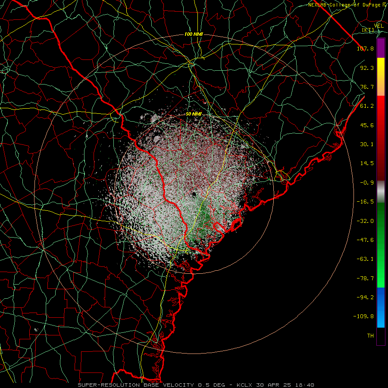Click the -94.2 velocity scale value

point(365,297)
